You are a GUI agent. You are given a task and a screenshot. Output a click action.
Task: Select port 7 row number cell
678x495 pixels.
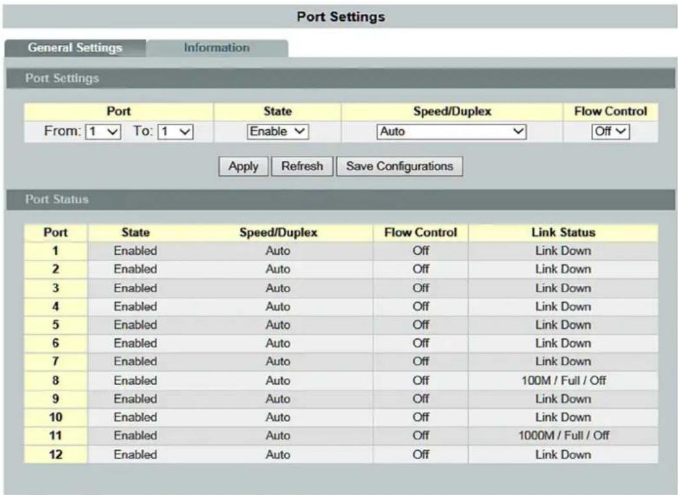click(x=55, y=362)
